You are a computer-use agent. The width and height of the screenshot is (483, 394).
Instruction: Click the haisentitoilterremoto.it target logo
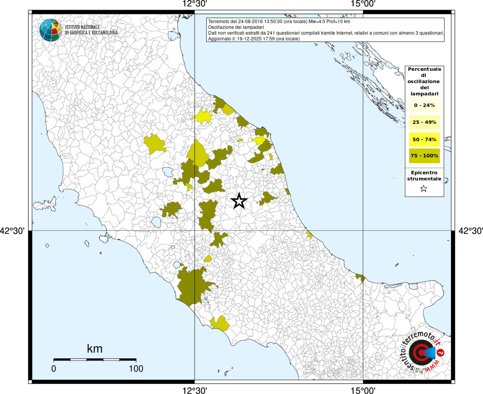[x=421, y=352]
